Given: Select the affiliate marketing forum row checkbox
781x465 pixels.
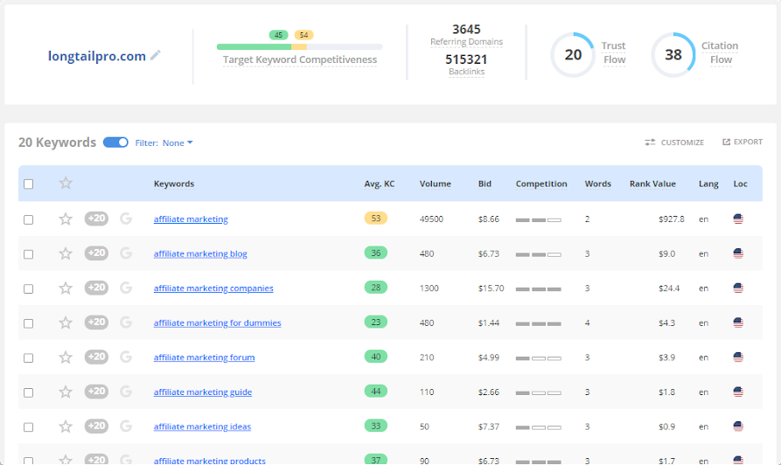Looking at the screenshot, I should [29, 357].
